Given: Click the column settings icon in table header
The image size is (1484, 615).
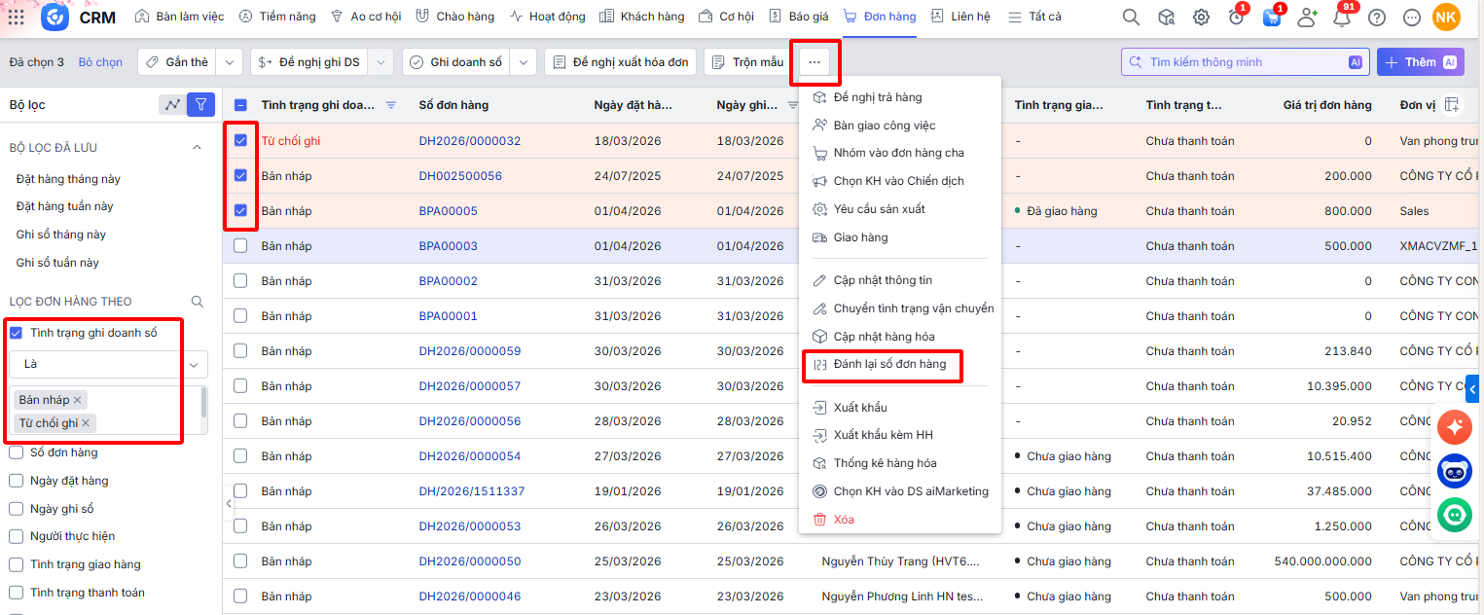Looking at the screenshot, I should (x=1451, y=105).
